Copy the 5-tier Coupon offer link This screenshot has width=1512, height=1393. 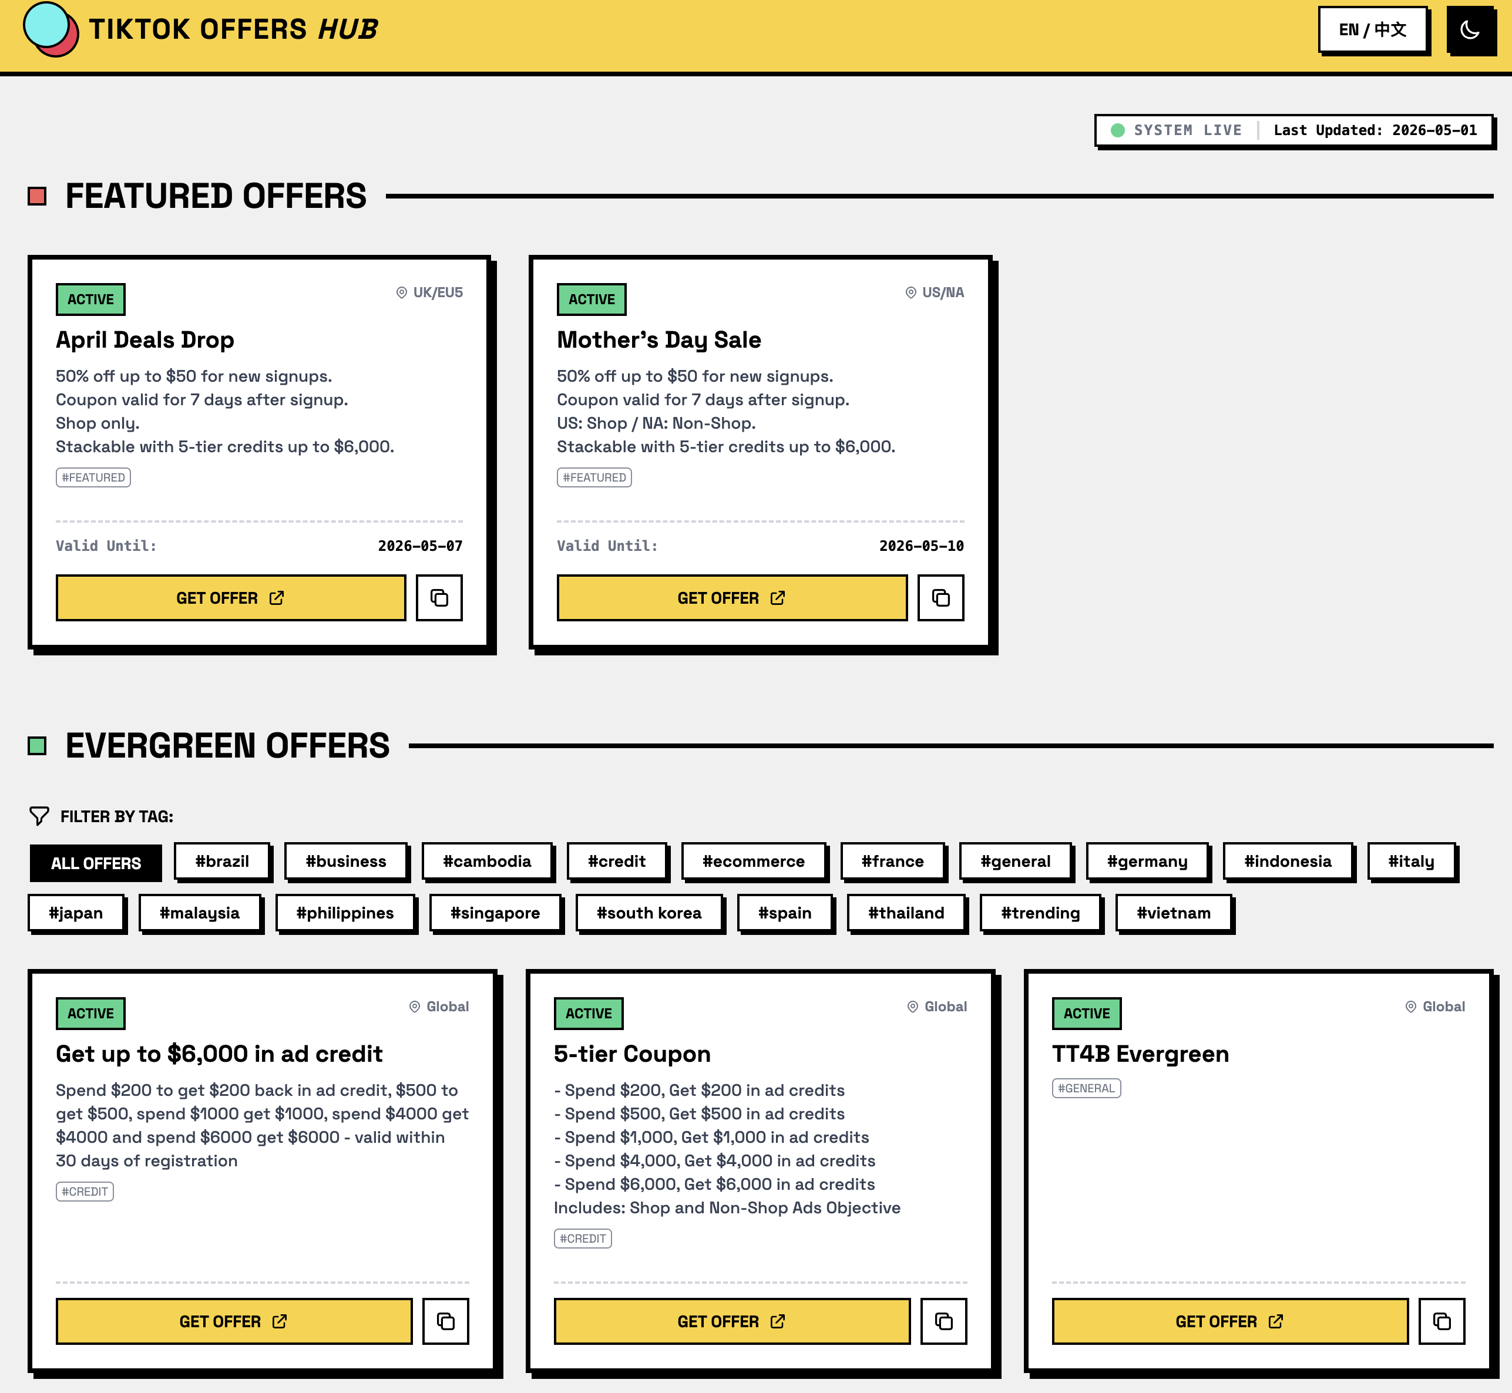click(943, 1321)
